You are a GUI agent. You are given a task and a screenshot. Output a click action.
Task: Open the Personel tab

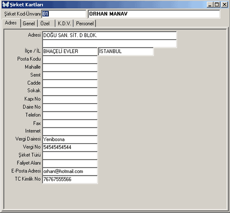click(x=85, y=23)
